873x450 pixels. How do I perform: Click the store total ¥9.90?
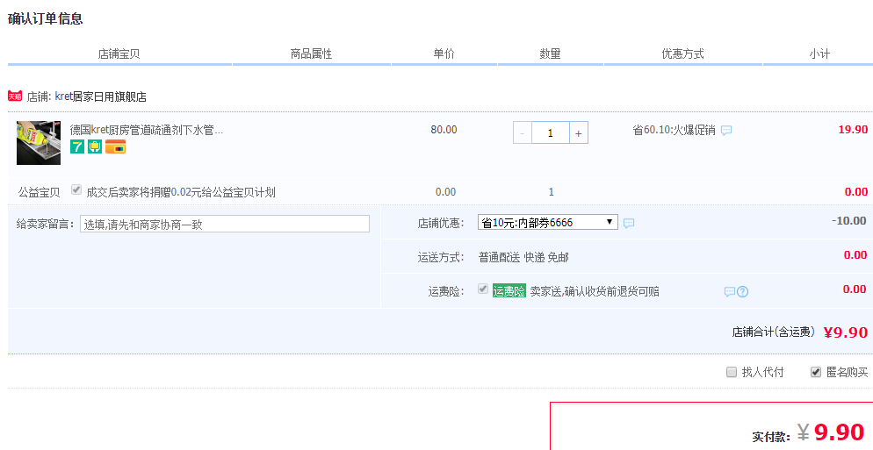point(846,332)
